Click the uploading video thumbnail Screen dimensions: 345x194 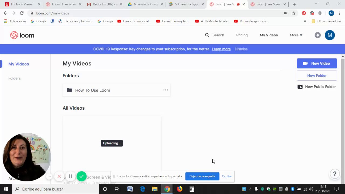[x=112, y=143]
